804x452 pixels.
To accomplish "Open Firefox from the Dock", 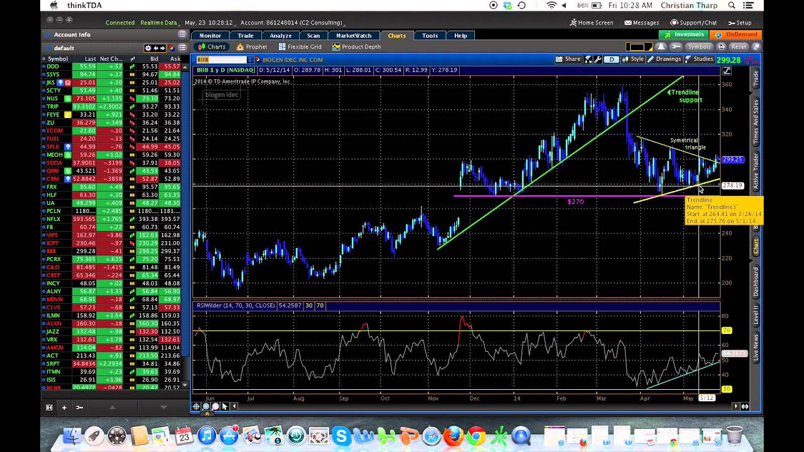I will [x=454, y=435].
